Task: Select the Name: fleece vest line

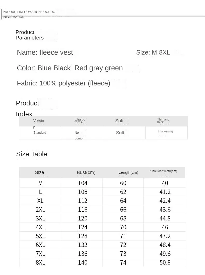Action: (45, 52)
